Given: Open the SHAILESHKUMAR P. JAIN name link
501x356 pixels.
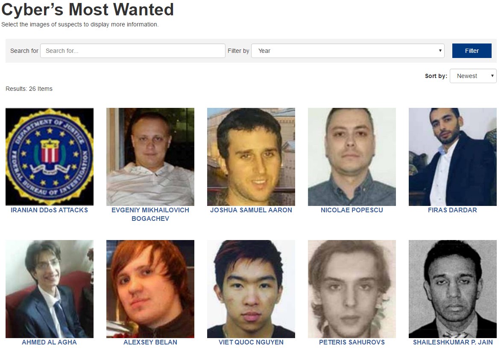Looking at the screenshot, I should (x=453, y=342).
